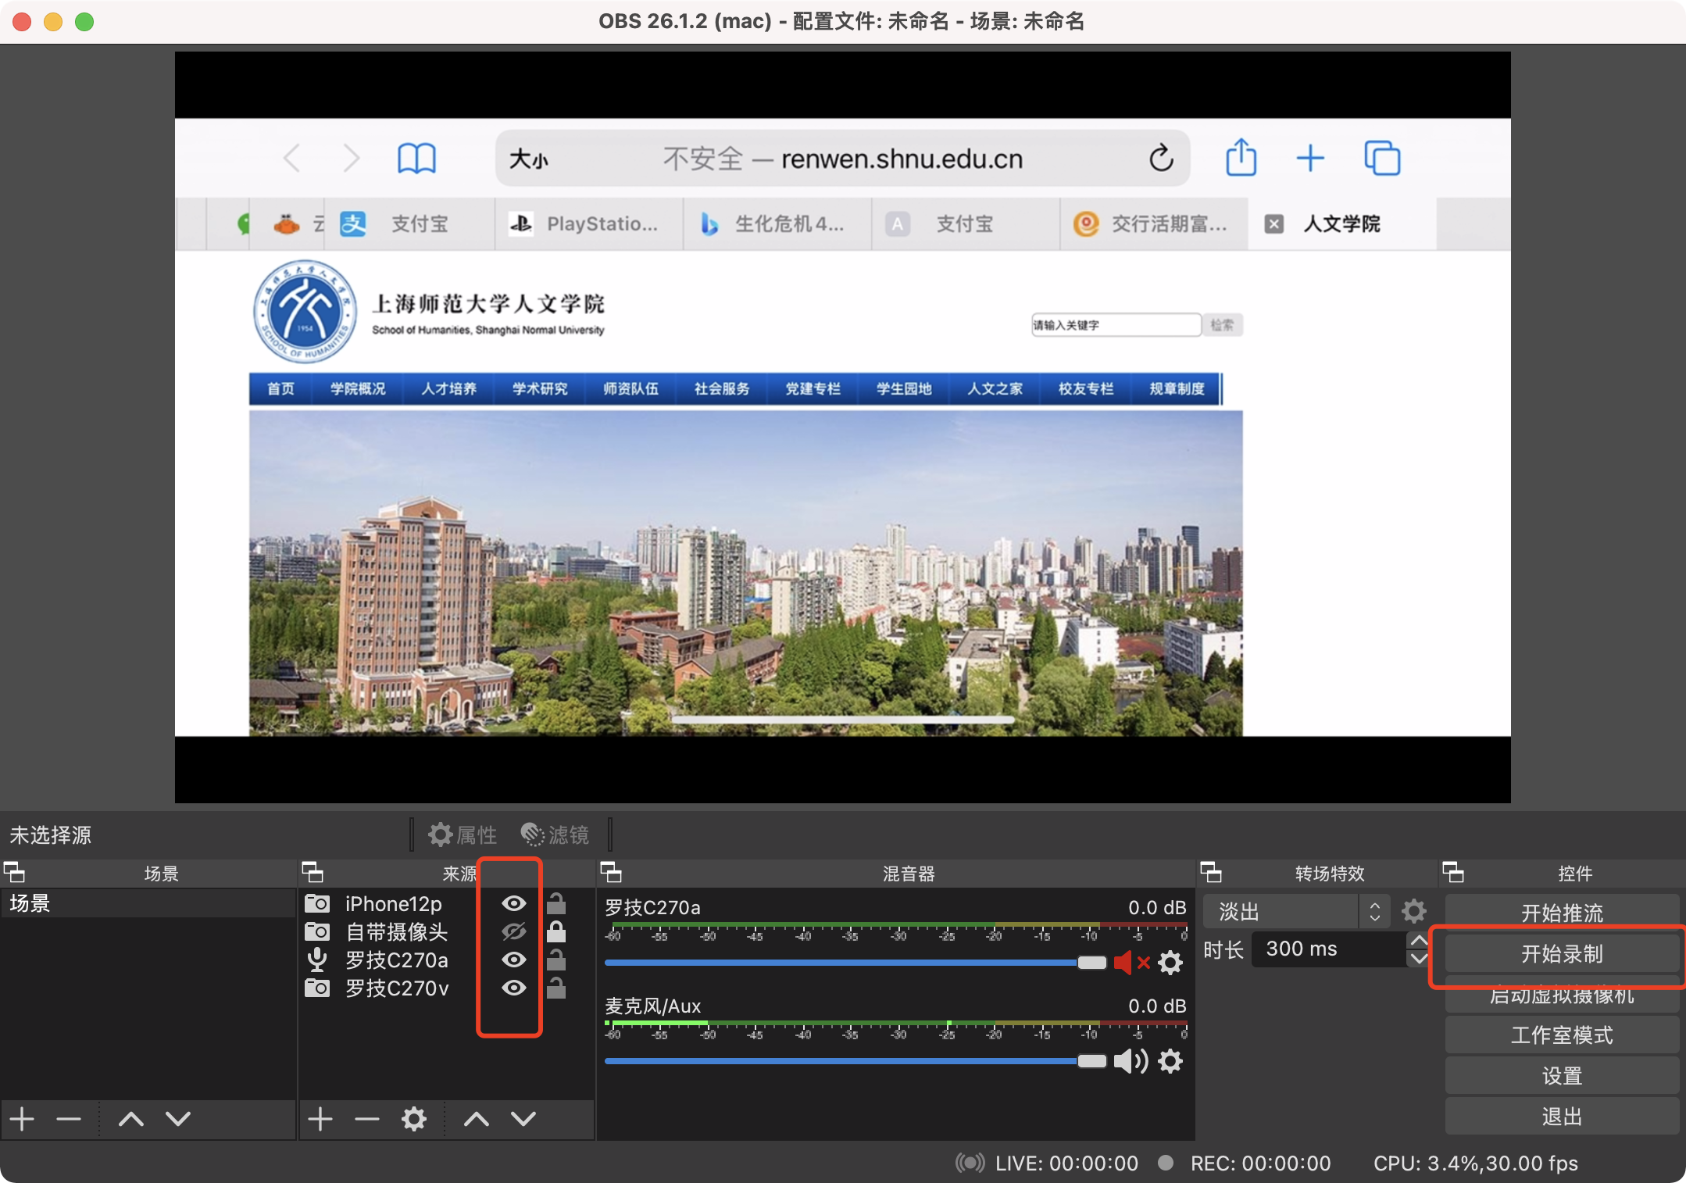Move scene up with chevron arrow
This screenshot has height=1183, width=1686.
(131, 1119)
